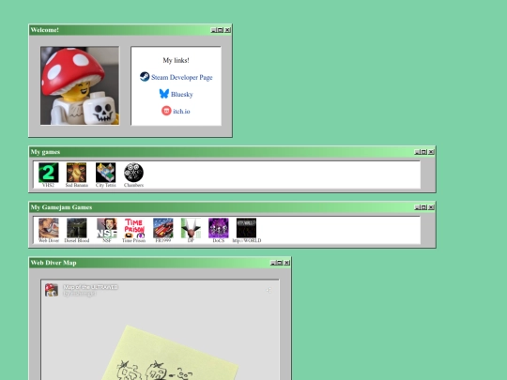Click the Bluesky butterfly icon
The image size is (507, 380).
point(164,94)
